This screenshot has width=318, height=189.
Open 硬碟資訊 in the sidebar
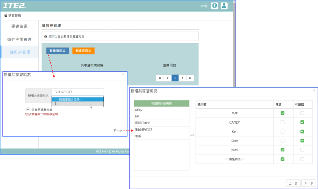coord(19,27)
